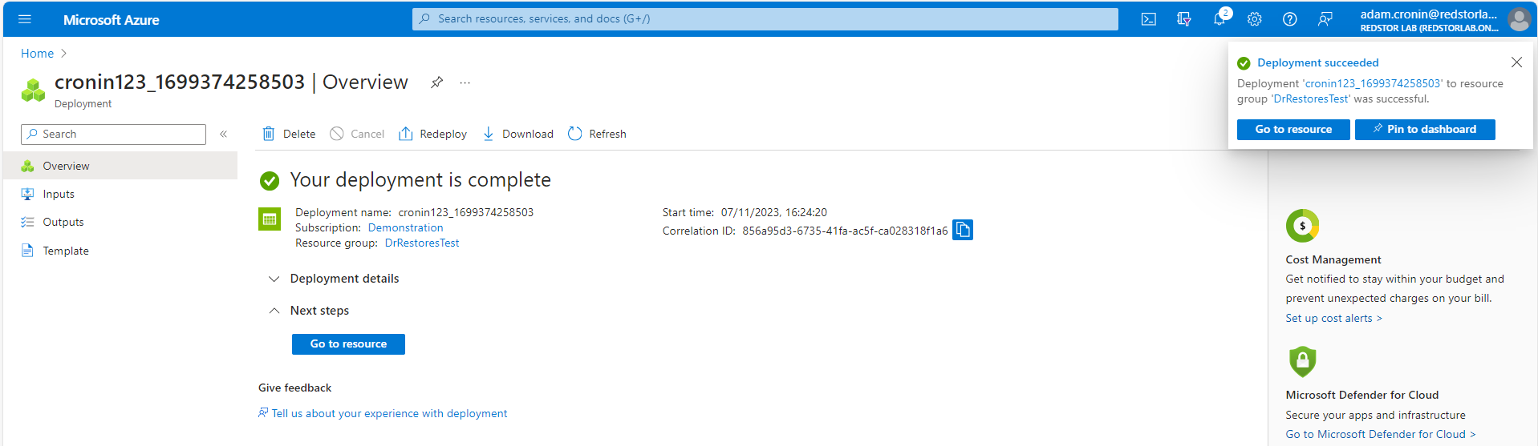
Task: Click the side menu Search field
Action: pyautogui.click(x=113, y=134)
